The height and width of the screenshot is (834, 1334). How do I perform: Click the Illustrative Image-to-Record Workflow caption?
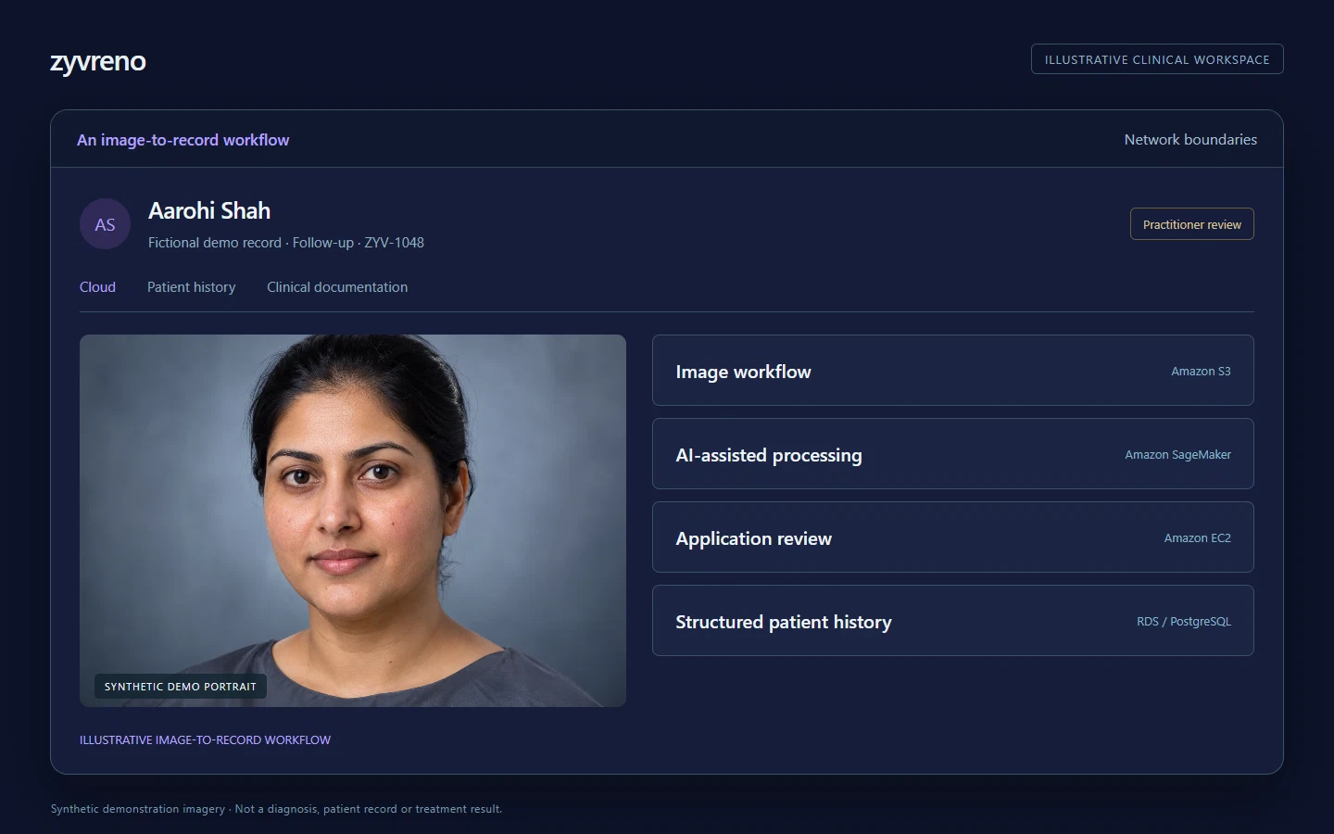205,740
